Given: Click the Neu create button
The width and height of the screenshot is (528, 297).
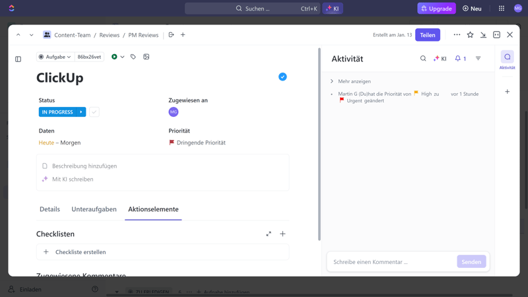Looking at the screenshot, I should [x=472, y=9].
